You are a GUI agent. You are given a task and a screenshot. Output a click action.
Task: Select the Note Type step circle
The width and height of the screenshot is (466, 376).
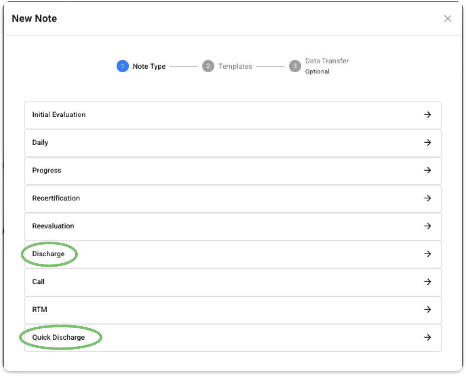coord(122,66)
